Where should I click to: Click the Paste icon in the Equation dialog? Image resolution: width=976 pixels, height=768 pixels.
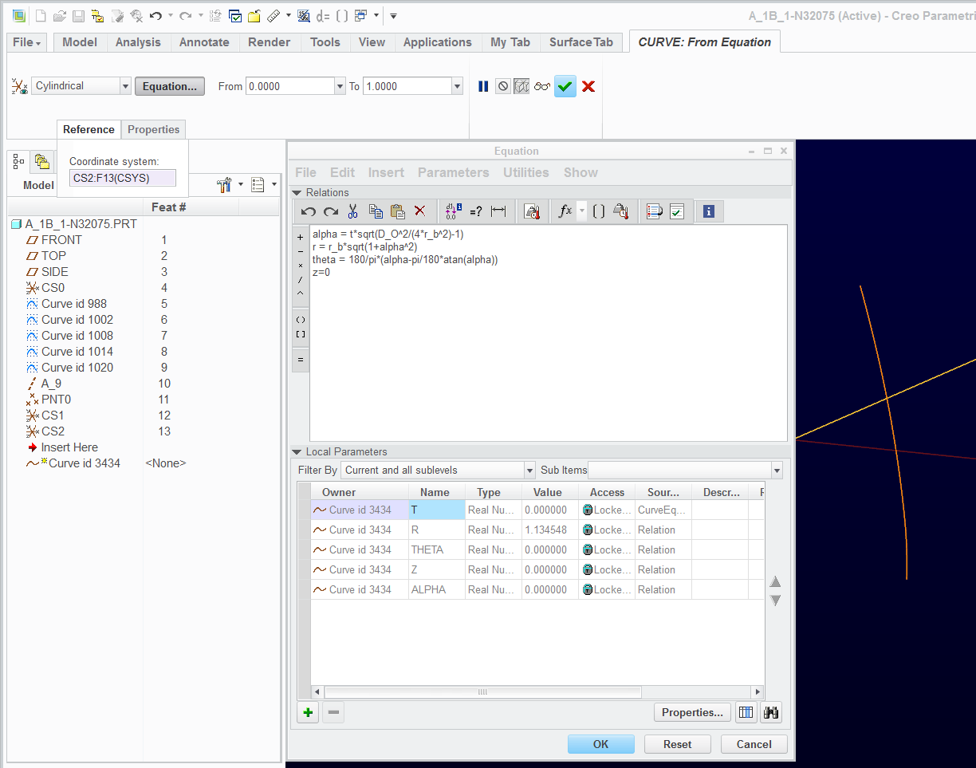tap(396, 211)
